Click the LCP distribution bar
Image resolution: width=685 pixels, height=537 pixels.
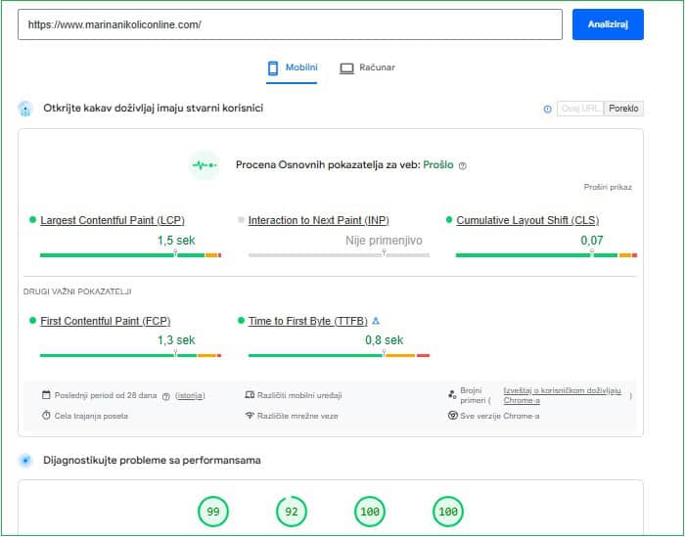[130, 255]
